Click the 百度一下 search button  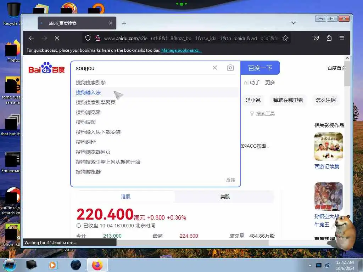pos(260,68)
